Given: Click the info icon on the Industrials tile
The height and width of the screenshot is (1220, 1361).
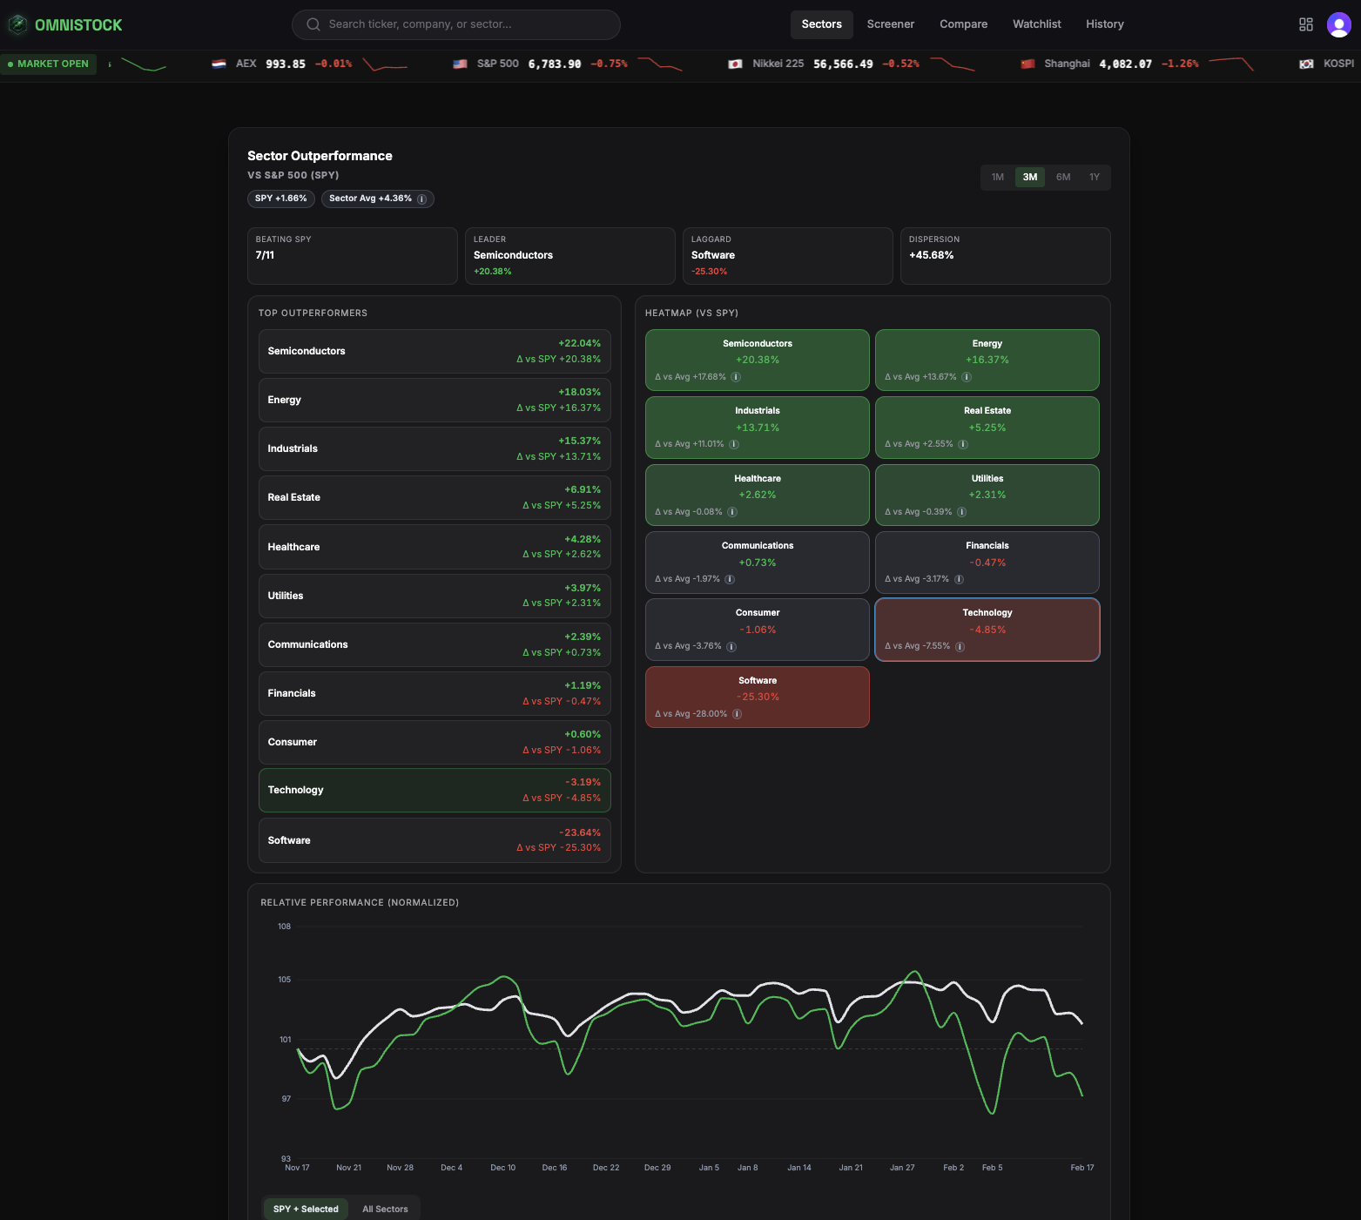Looking at the screenshot, I should 734,444.
